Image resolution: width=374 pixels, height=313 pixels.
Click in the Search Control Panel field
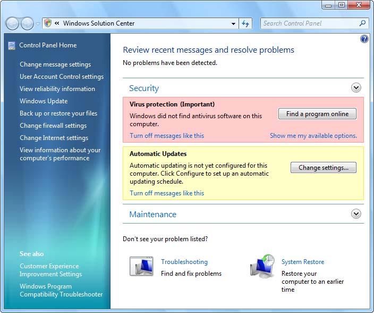pyautogui.click(x=308, y=23)
